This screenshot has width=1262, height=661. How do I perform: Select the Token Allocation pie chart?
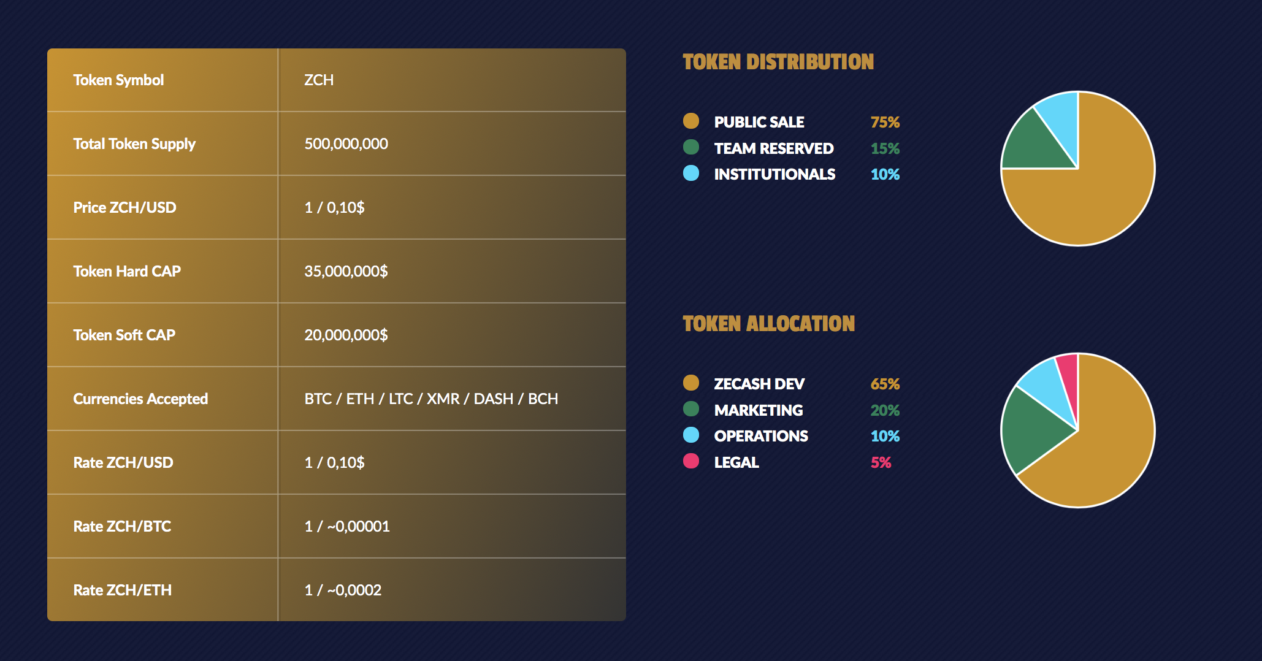pos(1078,430)
